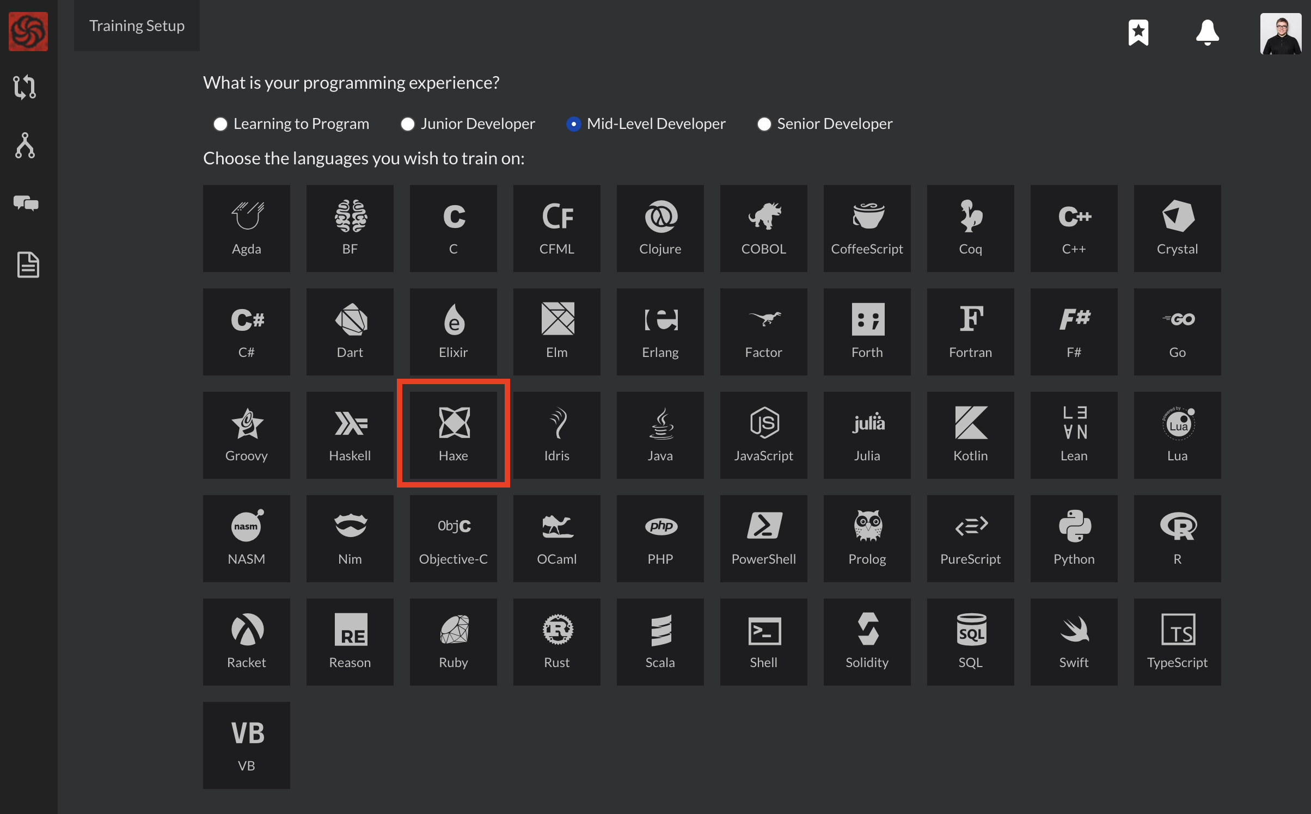Select the Senior Developer radio button
This screenshot has height=814, width=1311.
[x=765, y=123]
